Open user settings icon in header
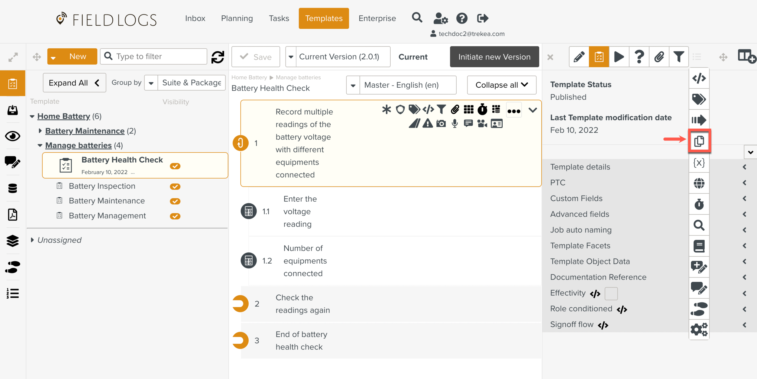Image resolution: width=757 pixels, height=379 pixels. tap(440, 18)
